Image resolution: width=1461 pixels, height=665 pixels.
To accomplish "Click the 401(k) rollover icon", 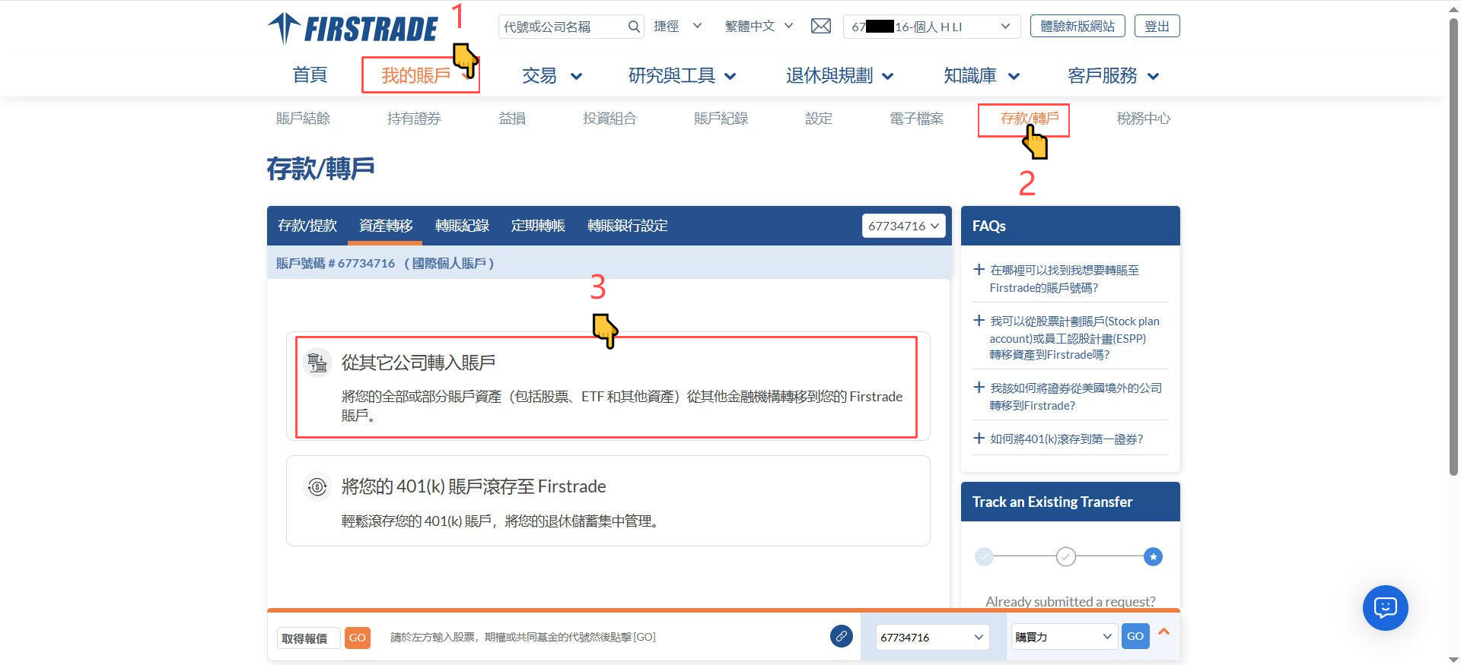I will pyautogui.click(x=317, y=486).
